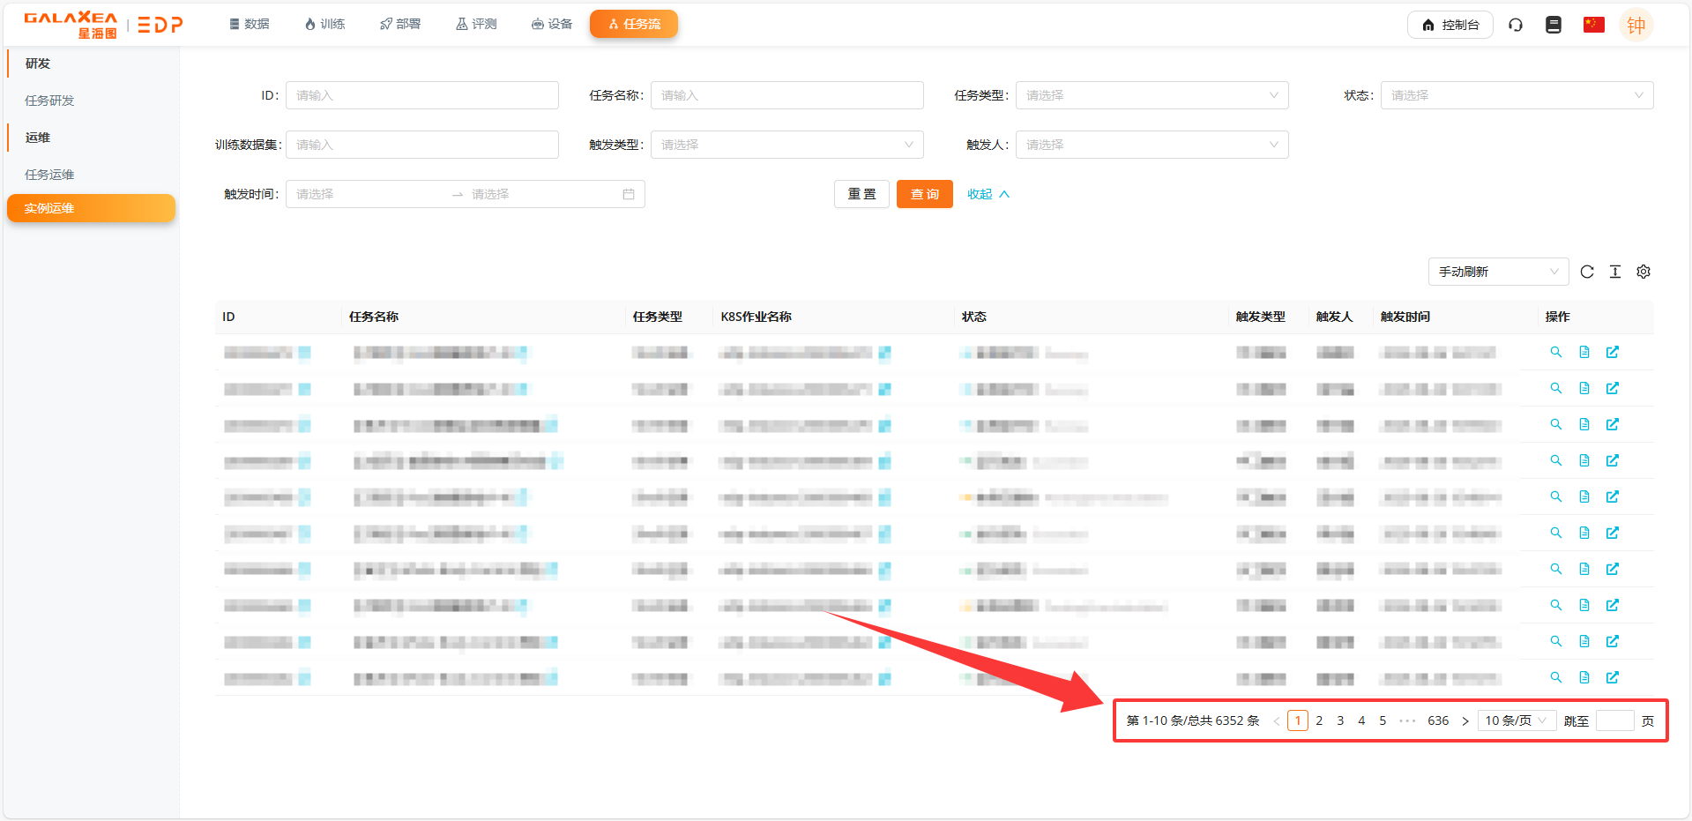Viewport: 1692px width, 821px height.
Task: Go to page 636 in pagination
Action: pos(1437,720)
